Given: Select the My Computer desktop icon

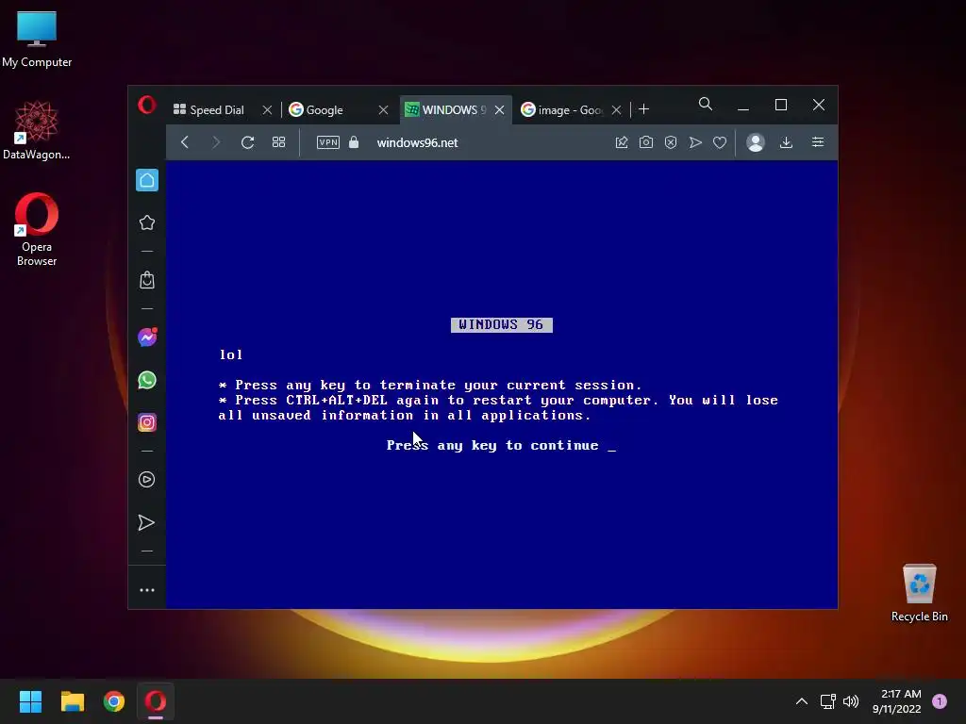Looking at the screenshot, I should 37,39.
